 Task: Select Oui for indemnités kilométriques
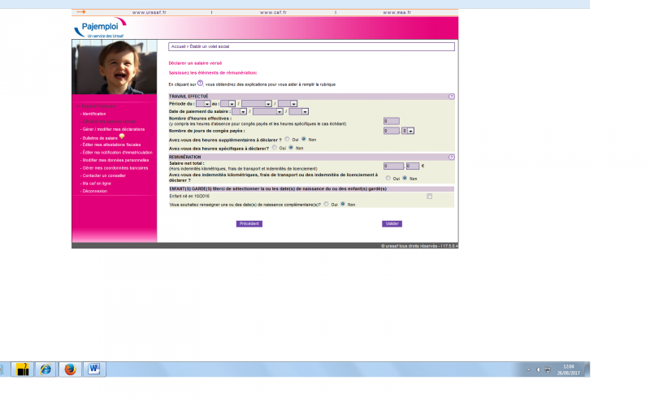[388, 178]
